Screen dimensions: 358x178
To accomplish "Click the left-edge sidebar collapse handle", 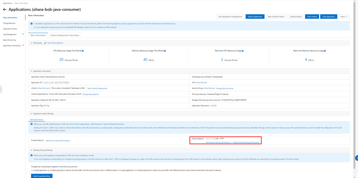I will (x=1, y=89).
